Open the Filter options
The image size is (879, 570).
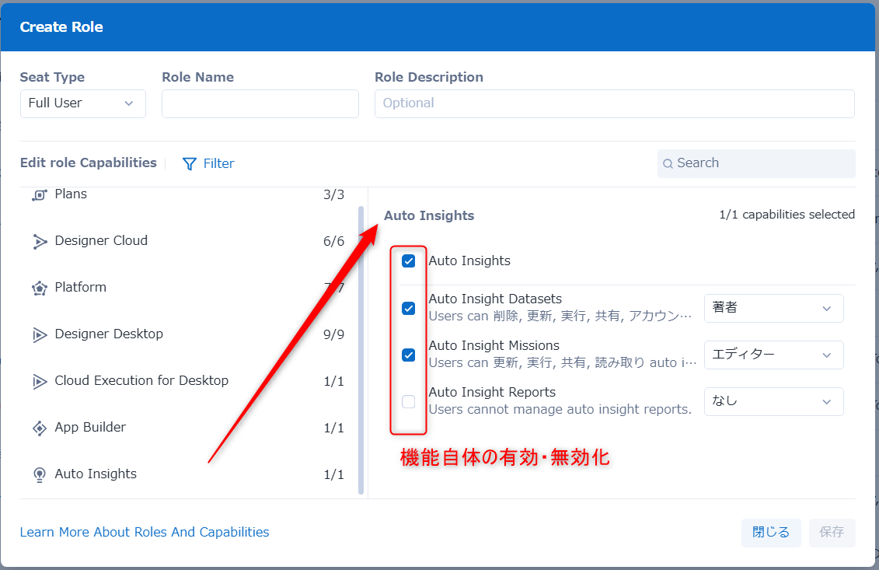pyautogui.click(x=208, y=164)
